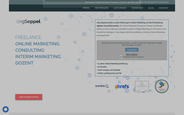Click the ahrefs logo
Screen dimensions: 184x115
[122, 86]
